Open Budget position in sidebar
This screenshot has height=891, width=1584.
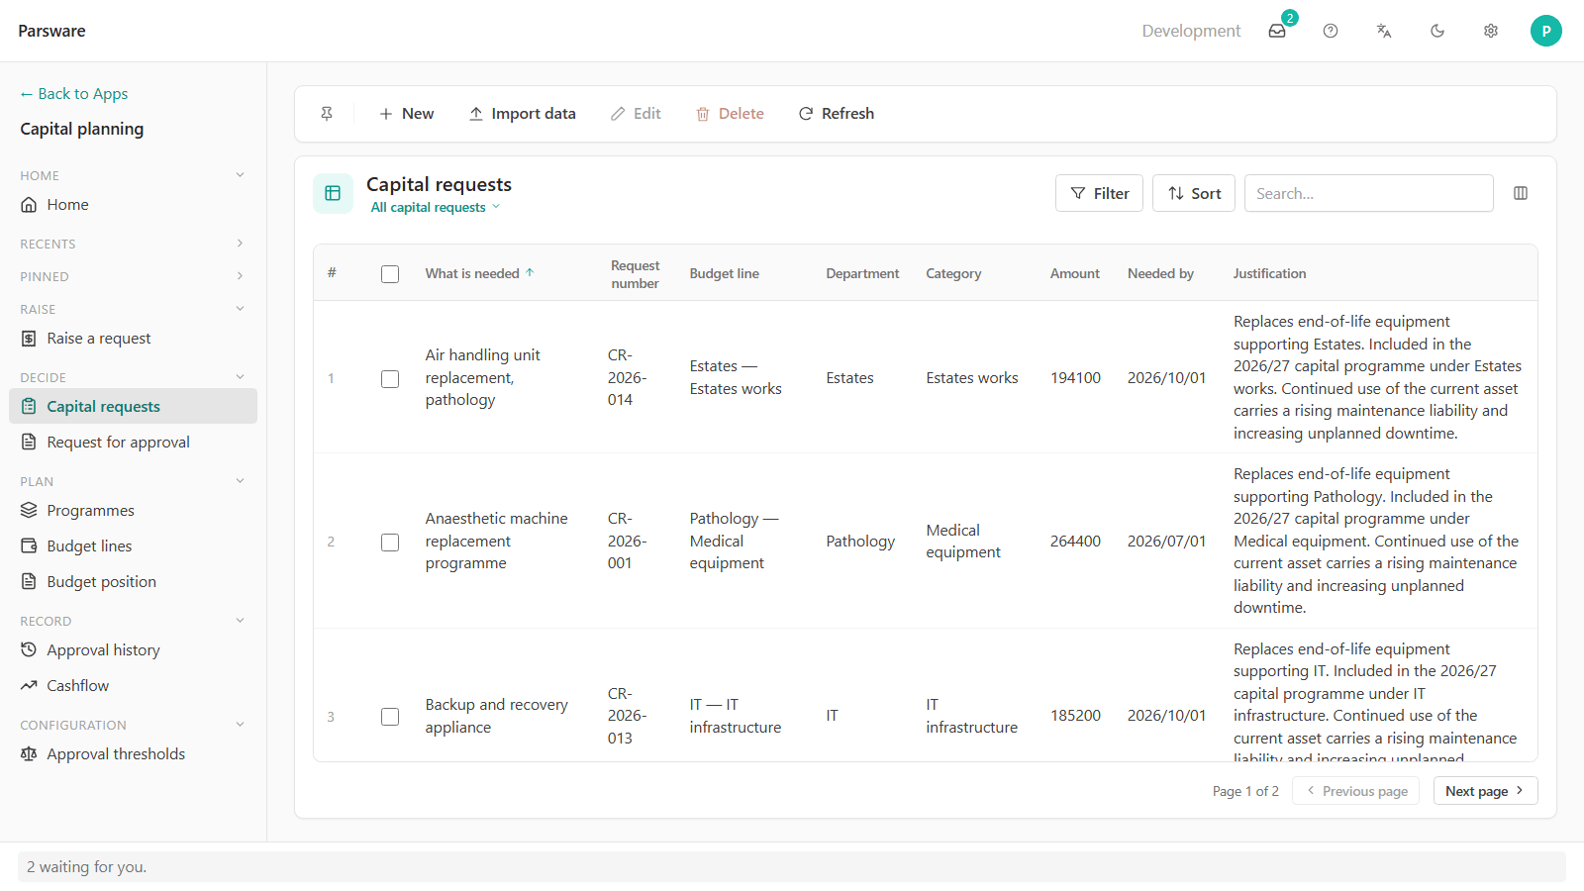click(x=133, y=582)
